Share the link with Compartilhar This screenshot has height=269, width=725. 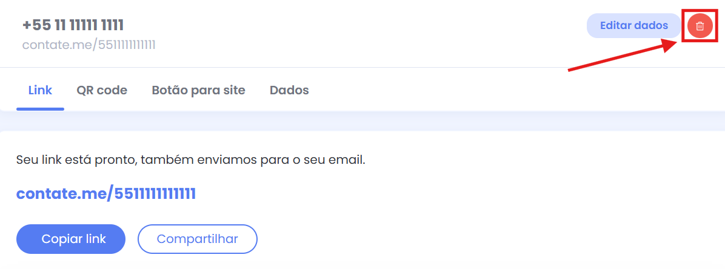[198, 239]
